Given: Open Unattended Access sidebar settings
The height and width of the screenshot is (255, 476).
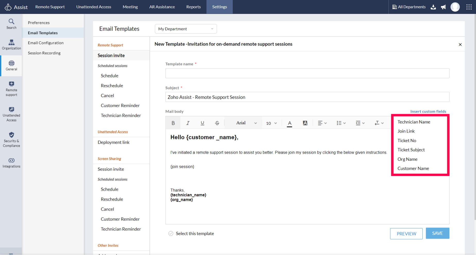Looking at the screenshot, I should click(11, 114).
